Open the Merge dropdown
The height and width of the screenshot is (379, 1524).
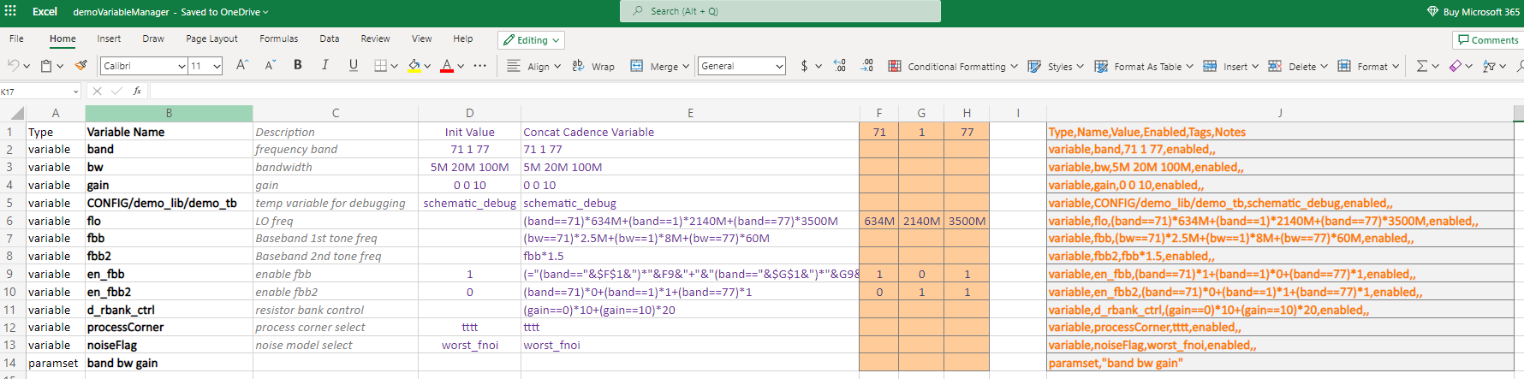click(659, 66)
